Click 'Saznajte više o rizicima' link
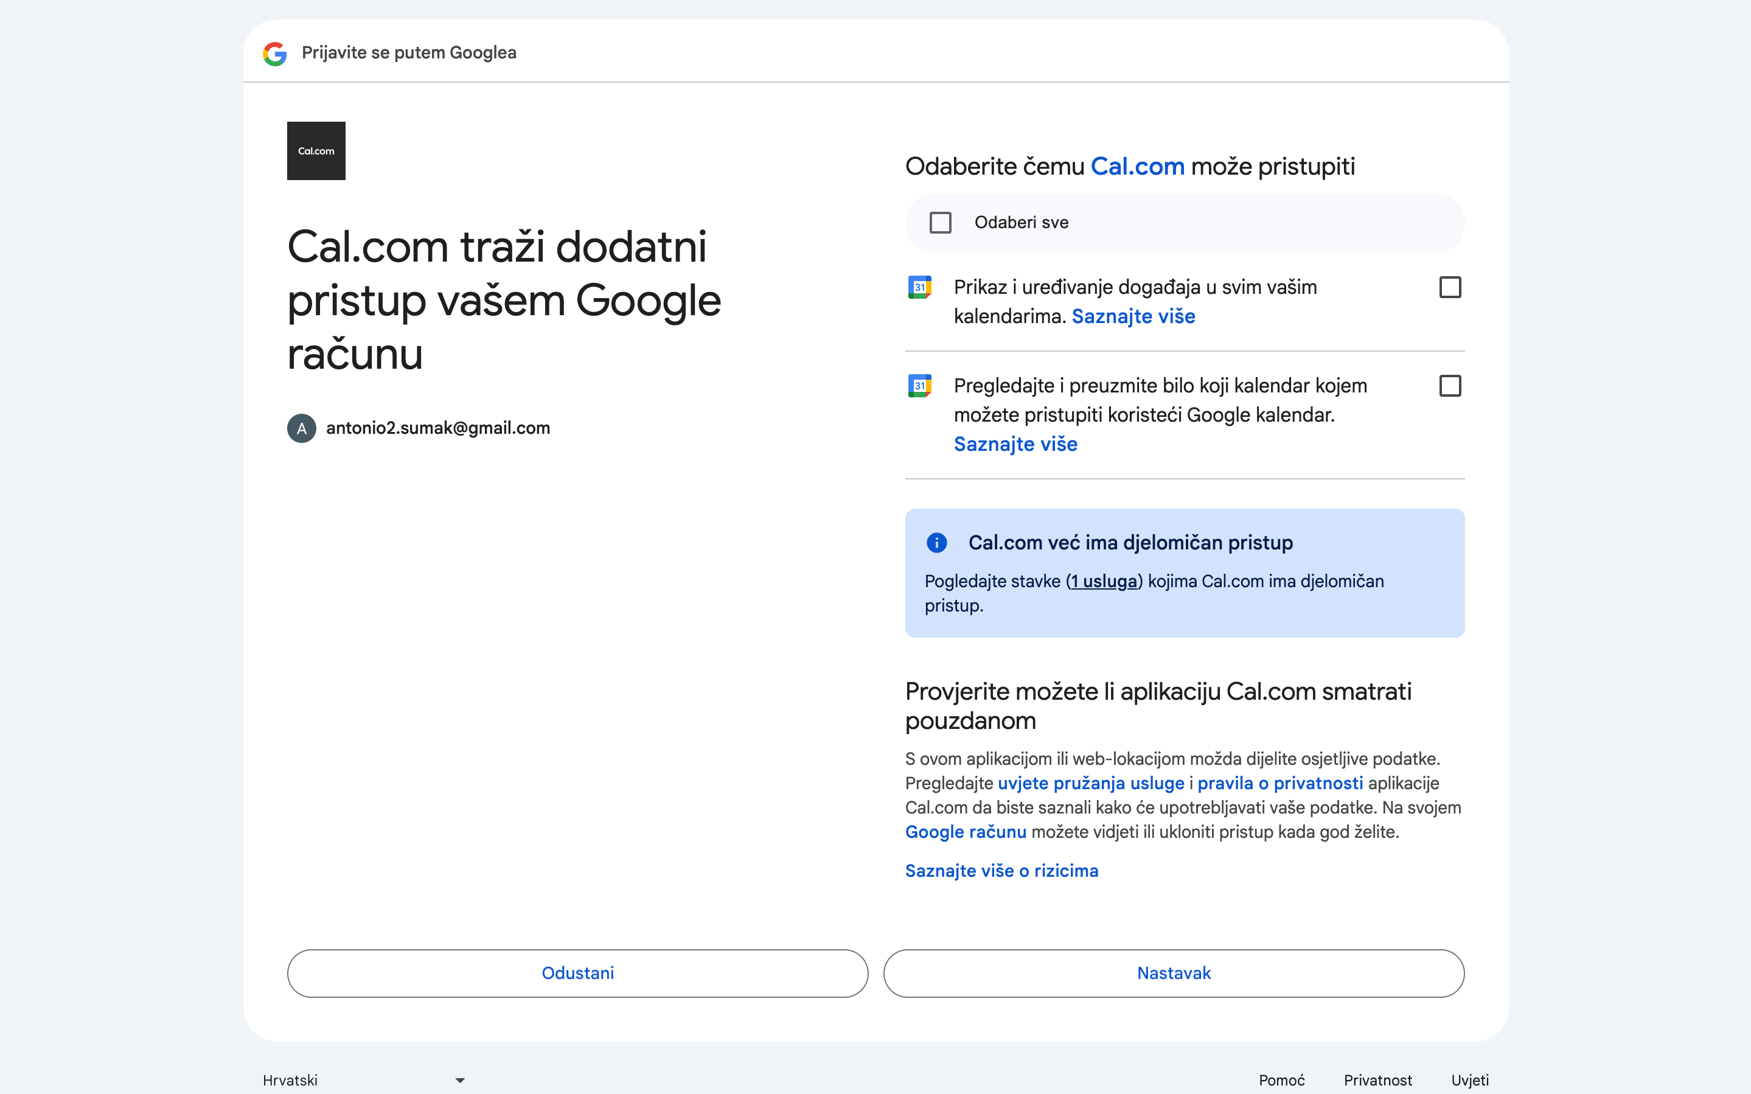Viewport: 1751px width, 1094px height. (x=1001, y=871)
